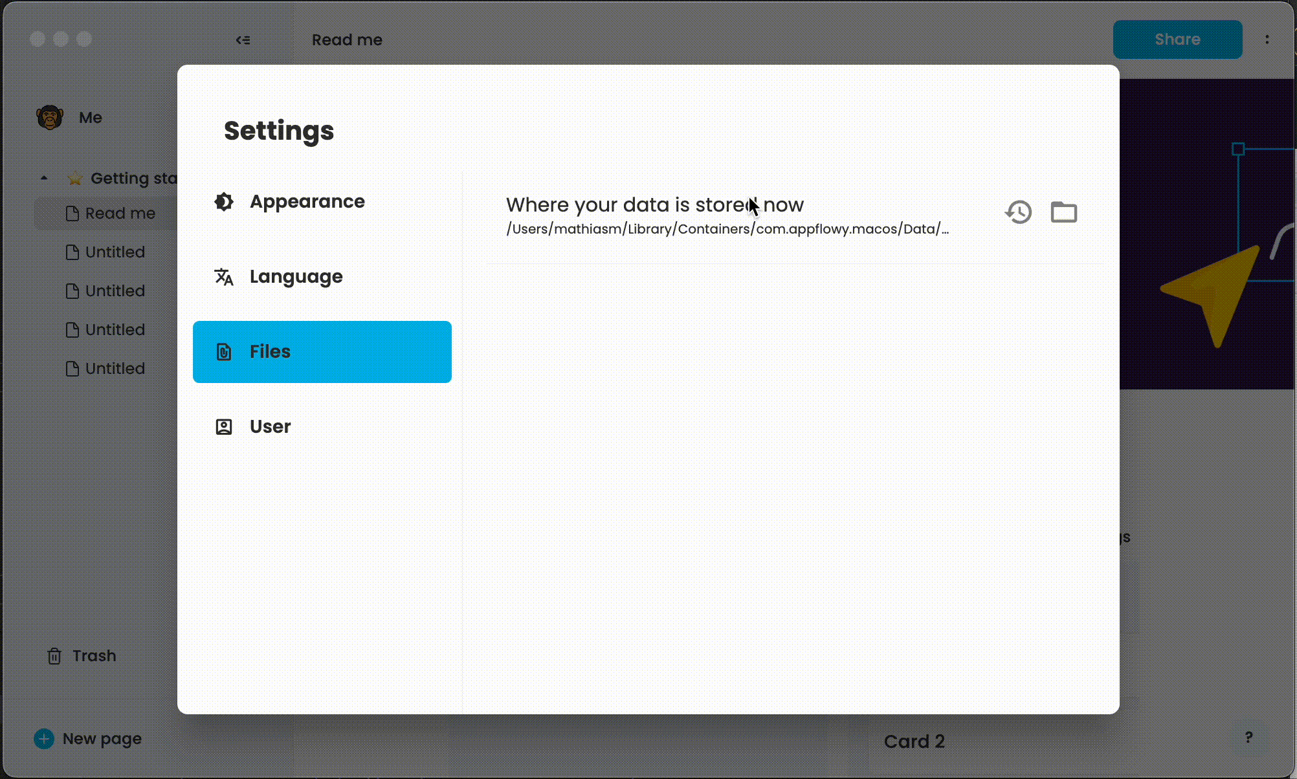1297x779 pixels.
Task: Open the Read me page in sidebar
Action: point(120,214)
